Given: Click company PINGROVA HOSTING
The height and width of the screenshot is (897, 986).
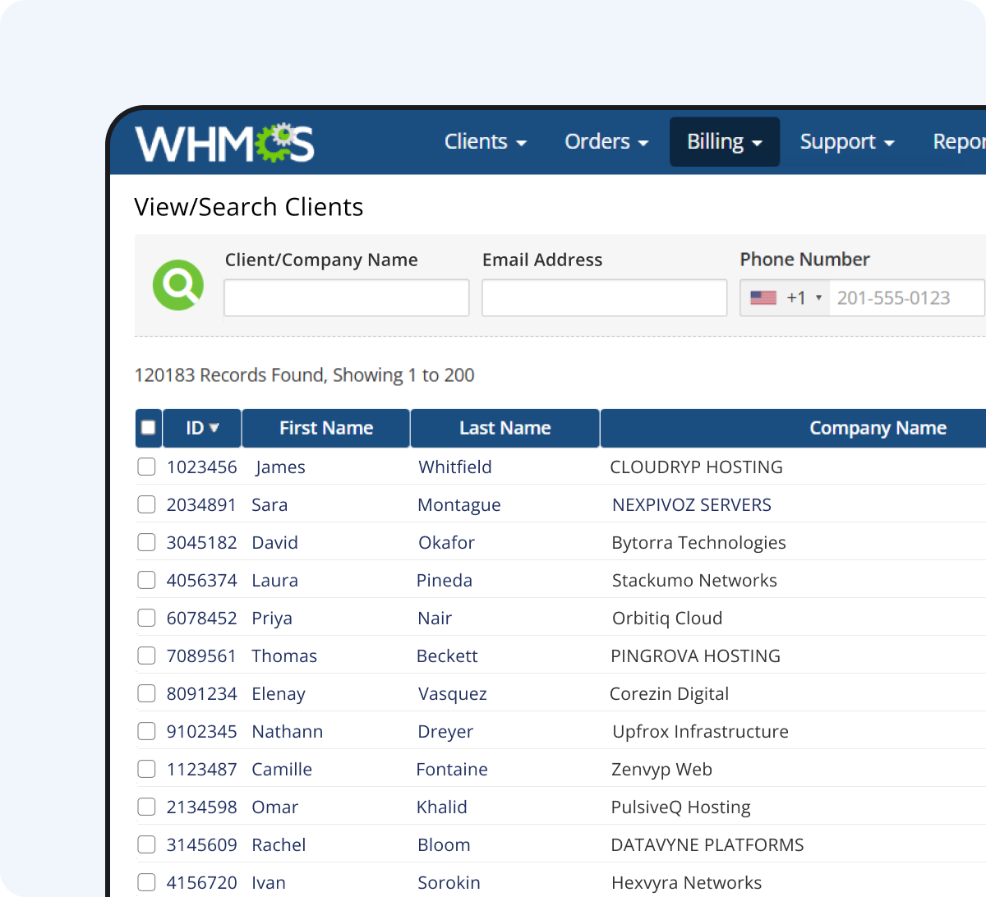Looking at the screenshot, I should [695, 655].
